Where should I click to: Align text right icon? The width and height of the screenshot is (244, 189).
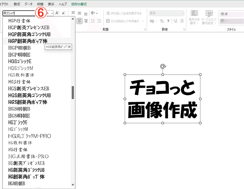pyautogui.click(x=86, y=21)
